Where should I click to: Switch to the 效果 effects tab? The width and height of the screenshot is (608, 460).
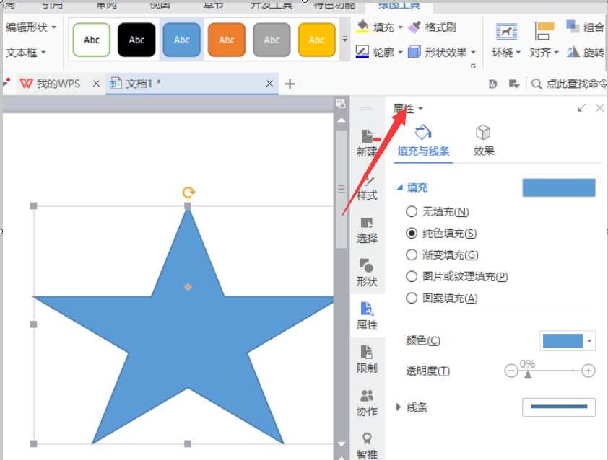pos(483,141)
